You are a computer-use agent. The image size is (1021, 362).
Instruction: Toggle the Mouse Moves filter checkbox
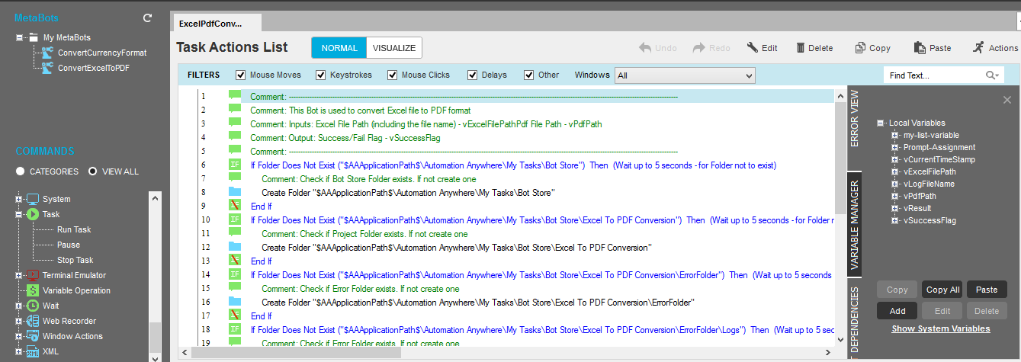click(x=241, y=75)
